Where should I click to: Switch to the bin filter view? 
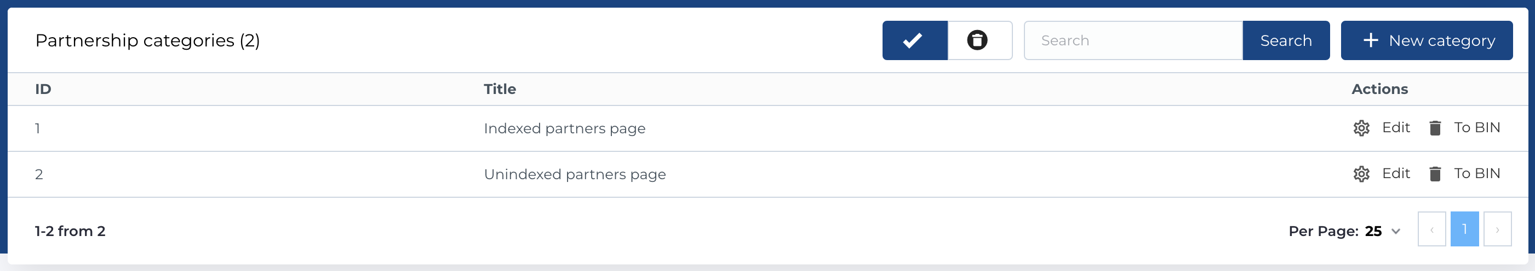click(x=978, y=40)
